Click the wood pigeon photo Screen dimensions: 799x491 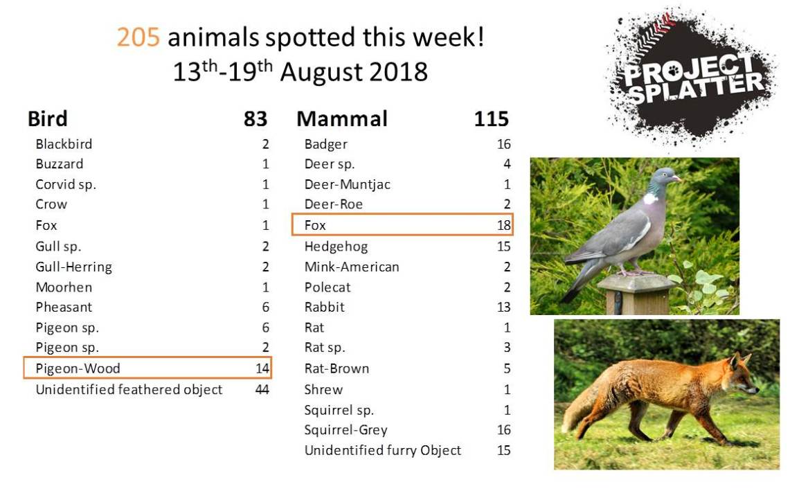pyautogui.click(x=634, y=235)
